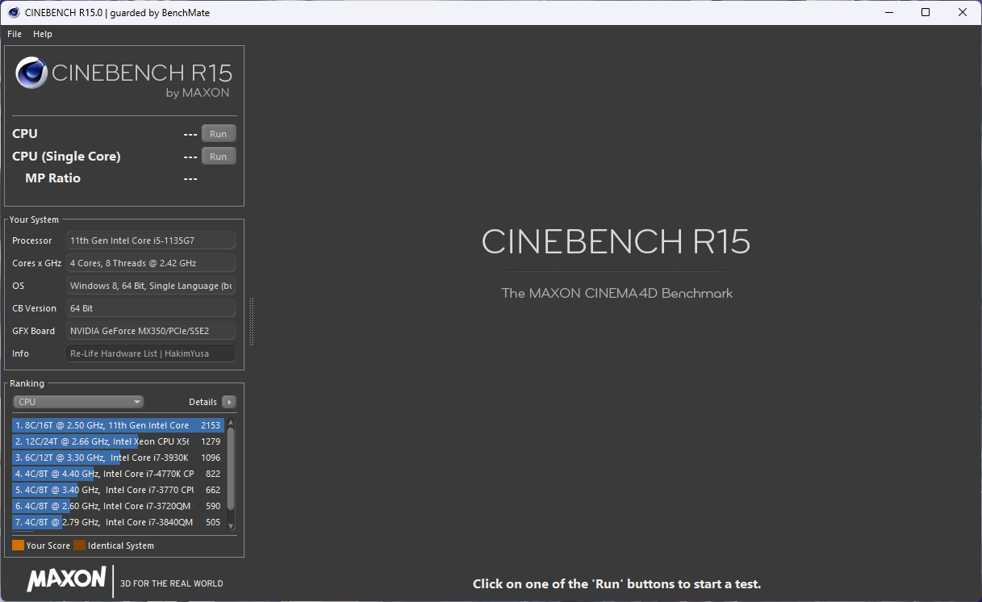Viewport: 982px width, 602px height.
Task: Run the CPU (Single Core) test
Action: click(x=219, y=157)
